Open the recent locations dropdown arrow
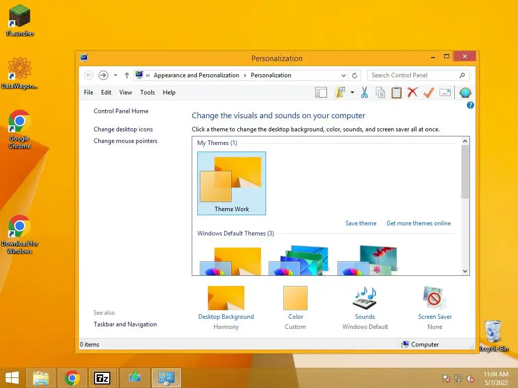Viewport: 518px width, 388px height. (116, 75)
